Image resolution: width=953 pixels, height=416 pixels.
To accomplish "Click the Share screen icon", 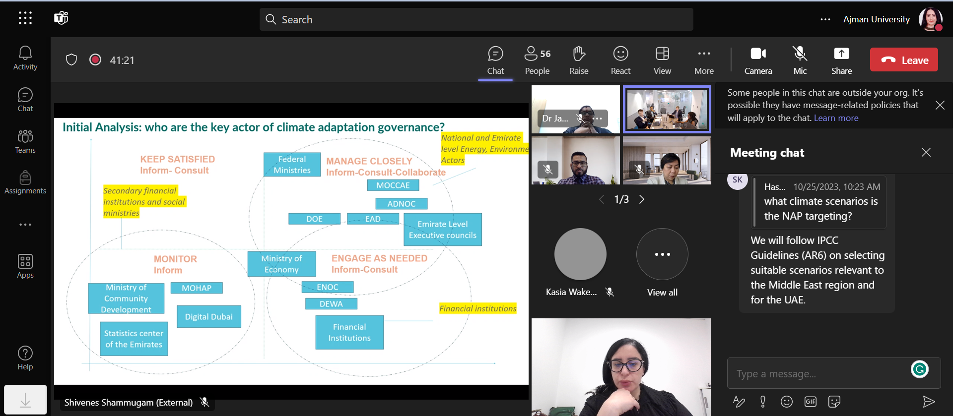I will (841, 60).
